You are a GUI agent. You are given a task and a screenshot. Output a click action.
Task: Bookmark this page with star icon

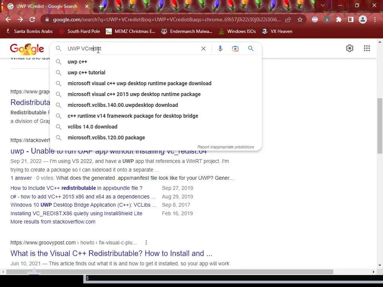point(300,19)
